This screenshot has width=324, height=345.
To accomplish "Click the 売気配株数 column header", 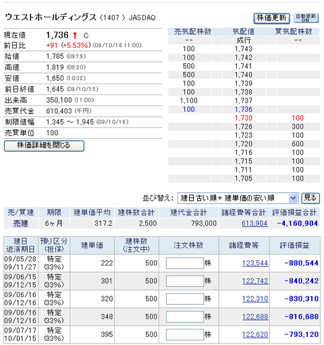I will (193, 32).
